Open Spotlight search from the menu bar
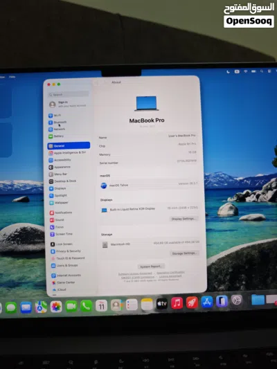Screen dimensions: 277x369 point(262,71)
